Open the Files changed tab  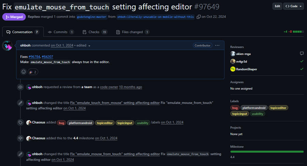(x=132, y=32)
